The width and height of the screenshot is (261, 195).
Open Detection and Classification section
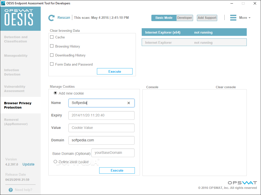point(16,39)
